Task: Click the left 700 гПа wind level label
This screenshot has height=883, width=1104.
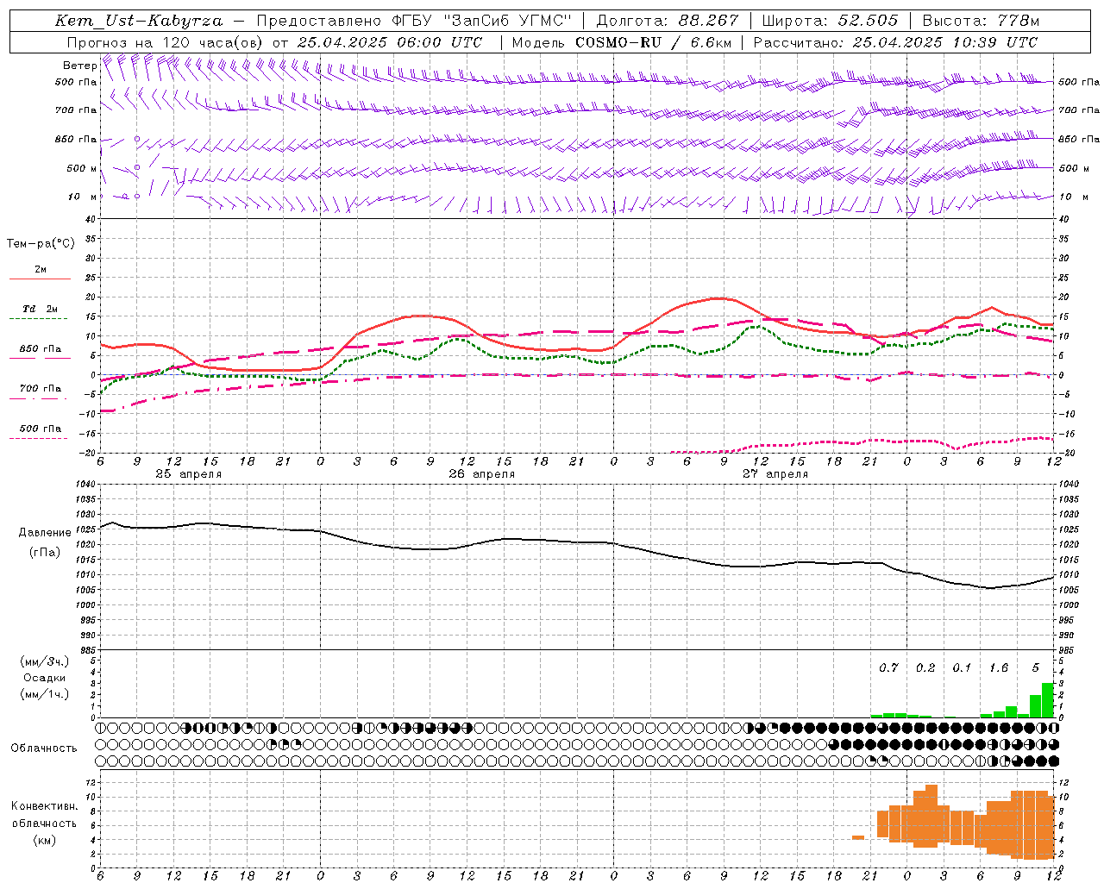Action: (x=76, y=110)
